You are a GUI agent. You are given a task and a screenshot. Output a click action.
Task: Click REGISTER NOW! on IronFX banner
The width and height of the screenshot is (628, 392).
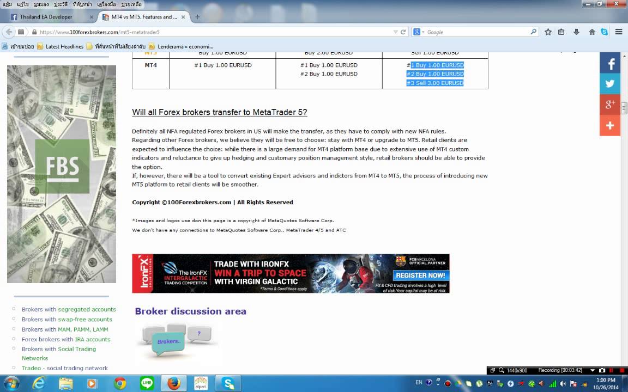click(420, 275)
